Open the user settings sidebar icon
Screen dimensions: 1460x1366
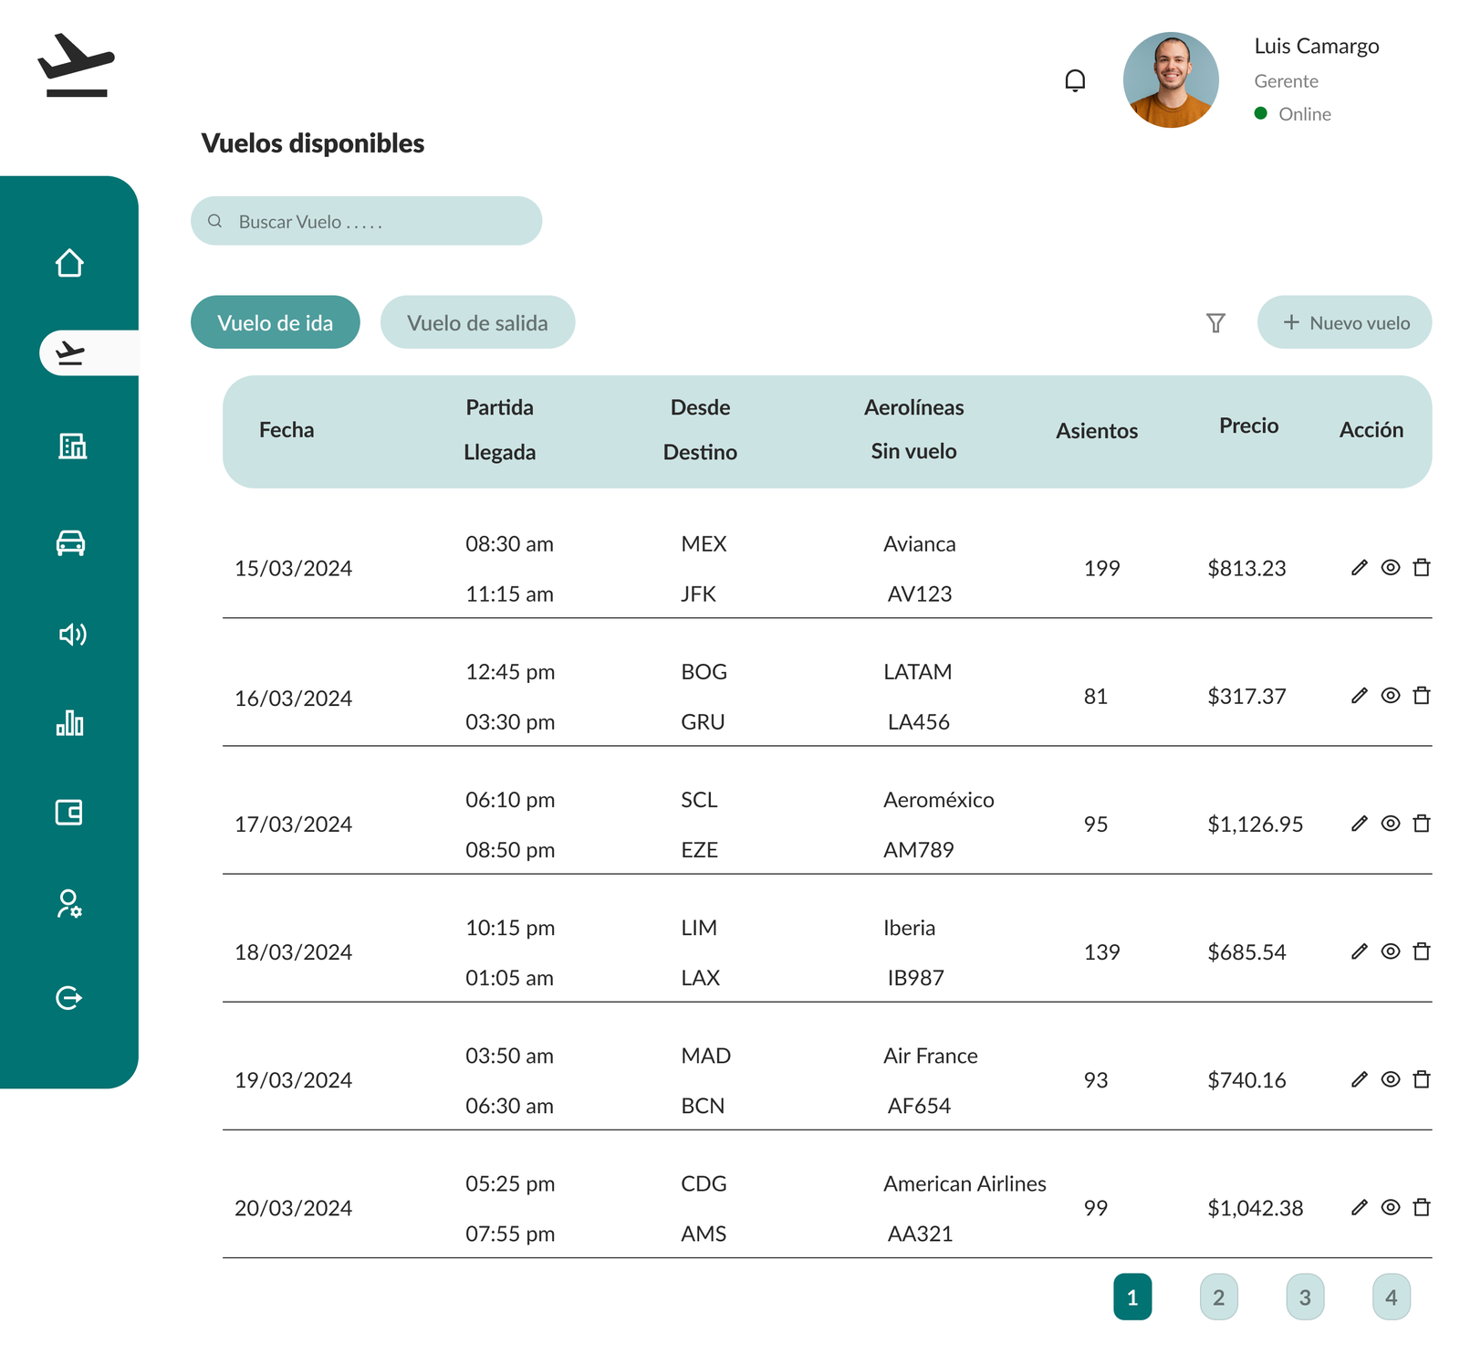coord(69,904)
